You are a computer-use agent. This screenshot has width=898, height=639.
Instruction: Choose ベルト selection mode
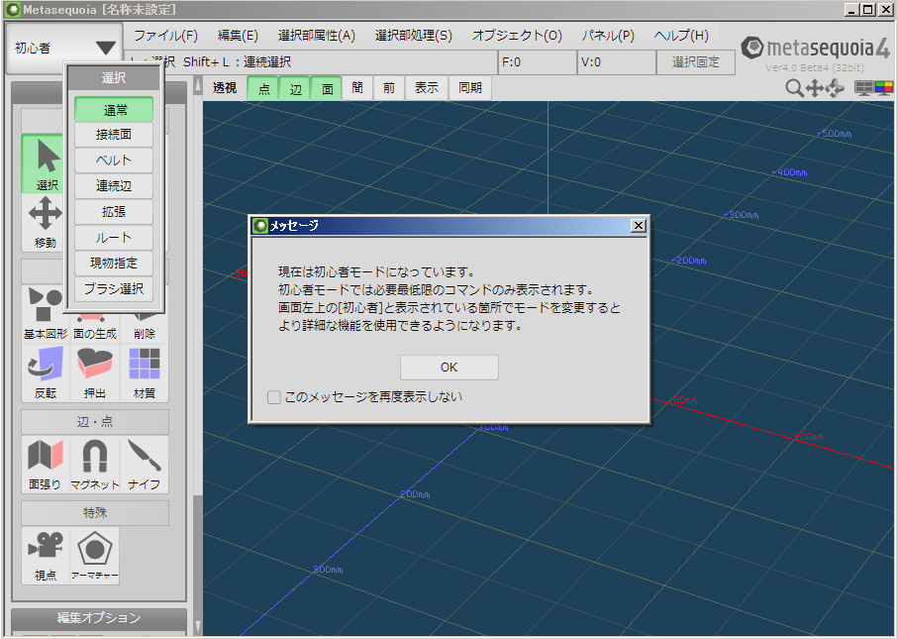click(x=114, y=160)
